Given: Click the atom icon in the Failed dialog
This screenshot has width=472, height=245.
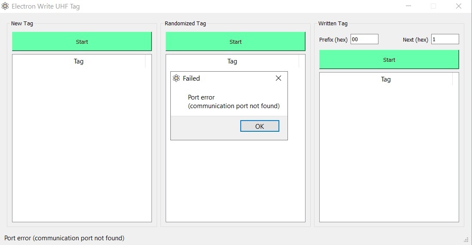Looking at the screenshot, I should coord(176,78).
